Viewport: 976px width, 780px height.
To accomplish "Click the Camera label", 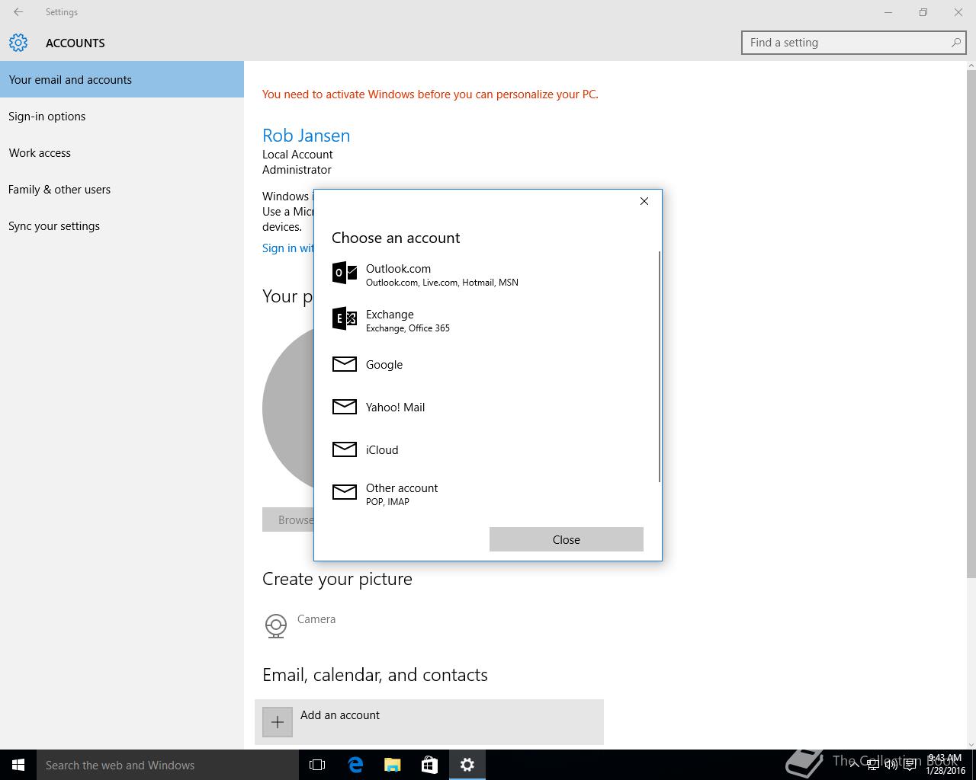I will click(316, 619).
